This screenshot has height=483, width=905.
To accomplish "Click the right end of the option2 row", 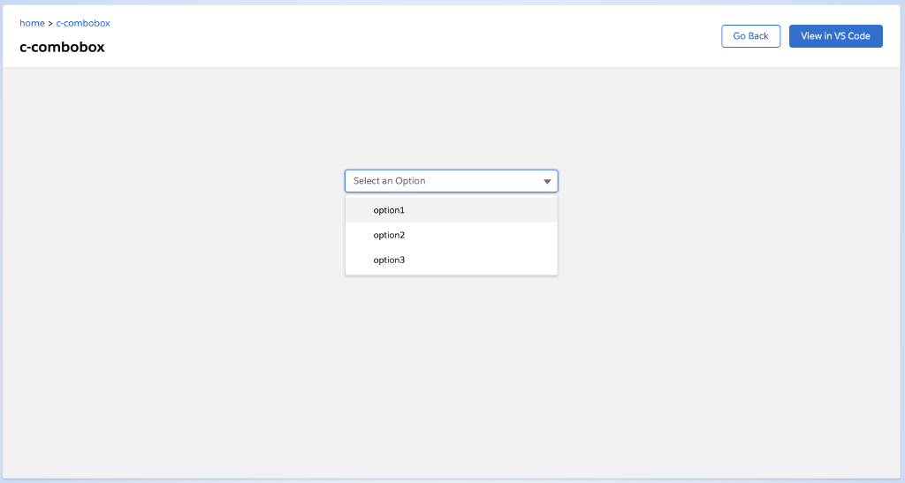I will click(539, 235).
